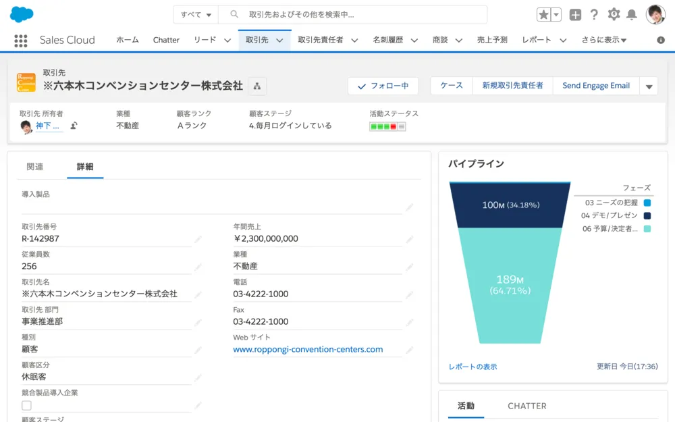Expand the すべて search scope dropdown
The height and width of the screenshot is (422, 675).
pyautogui.click(x=196, y=15)
